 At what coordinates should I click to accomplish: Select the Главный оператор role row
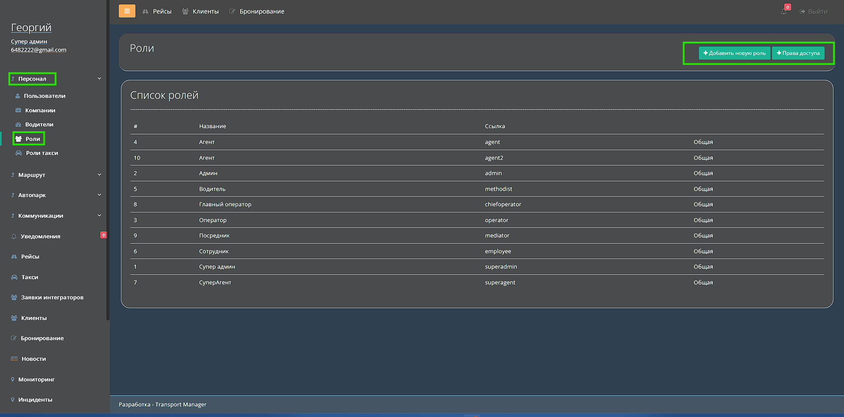tap(225, 205)
